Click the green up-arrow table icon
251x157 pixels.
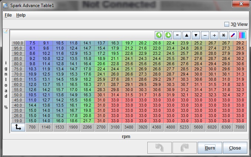pos(159,35)
